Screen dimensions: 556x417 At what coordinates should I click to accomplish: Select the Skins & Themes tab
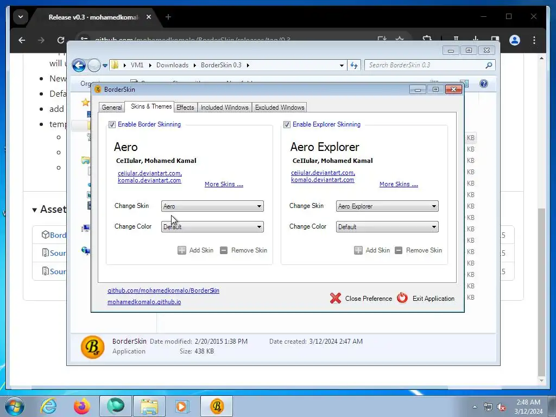tap(151, 106)
